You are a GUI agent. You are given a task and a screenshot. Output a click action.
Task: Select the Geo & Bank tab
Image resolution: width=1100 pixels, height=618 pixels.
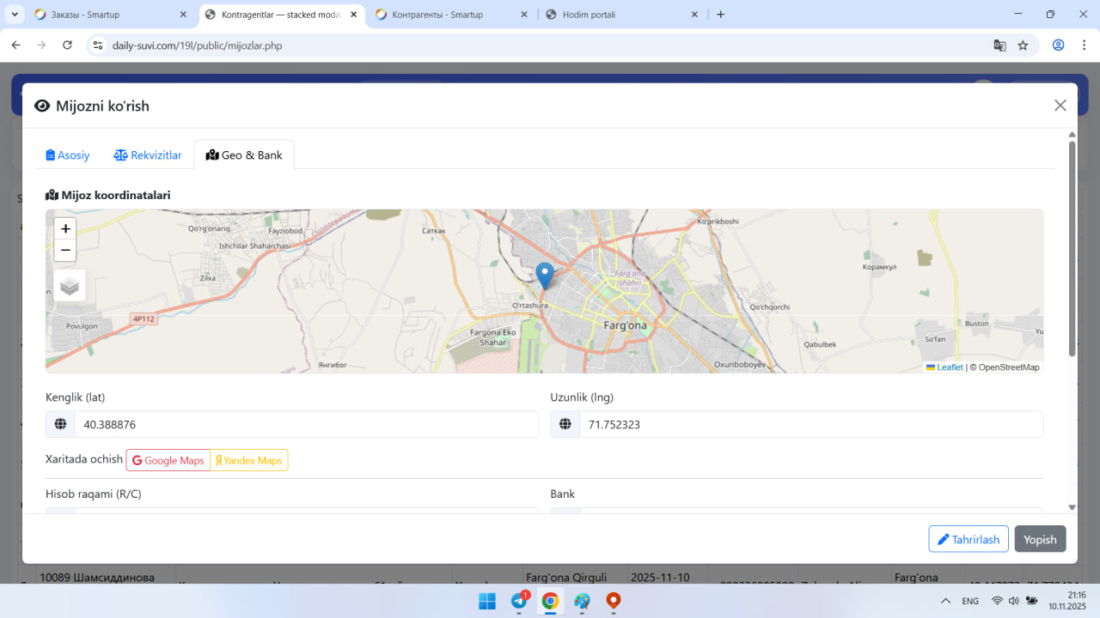pyautogui.click(x=244, y=155)
